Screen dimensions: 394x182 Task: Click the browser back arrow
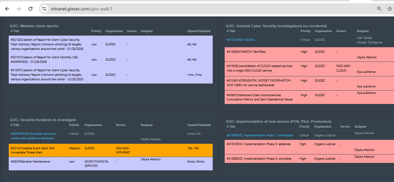point(7,9)
